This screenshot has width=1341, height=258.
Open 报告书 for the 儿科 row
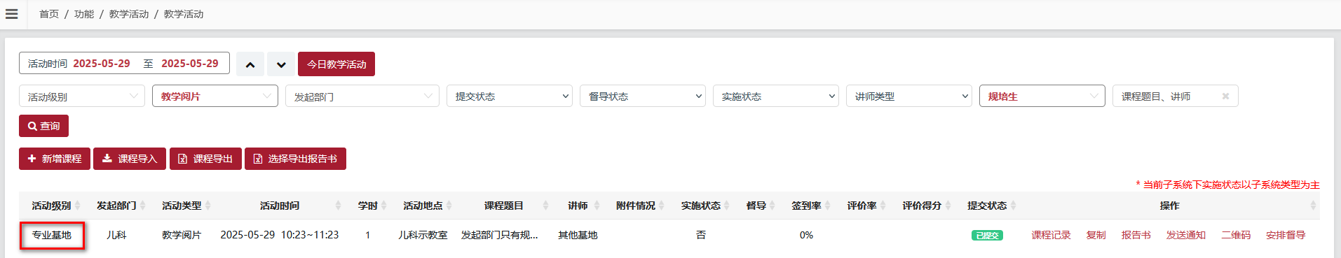[1136, 235]
